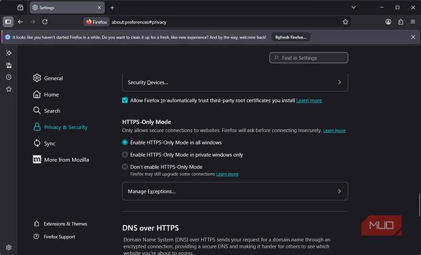Open Learn more link for HTTPS-Only Mode description

[334, 131]
